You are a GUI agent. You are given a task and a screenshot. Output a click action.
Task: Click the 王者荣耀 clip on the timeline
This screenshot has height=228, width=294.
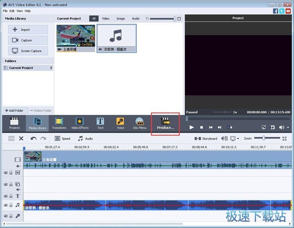[x=158, y=159]
